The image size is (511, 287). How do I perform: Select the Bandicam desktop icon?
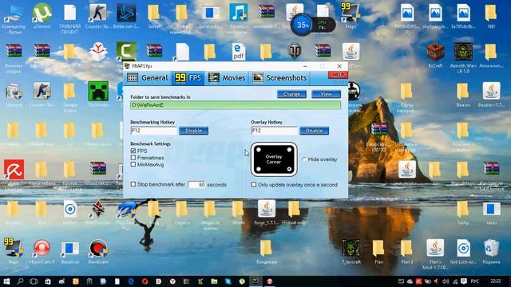pos(98,251)
